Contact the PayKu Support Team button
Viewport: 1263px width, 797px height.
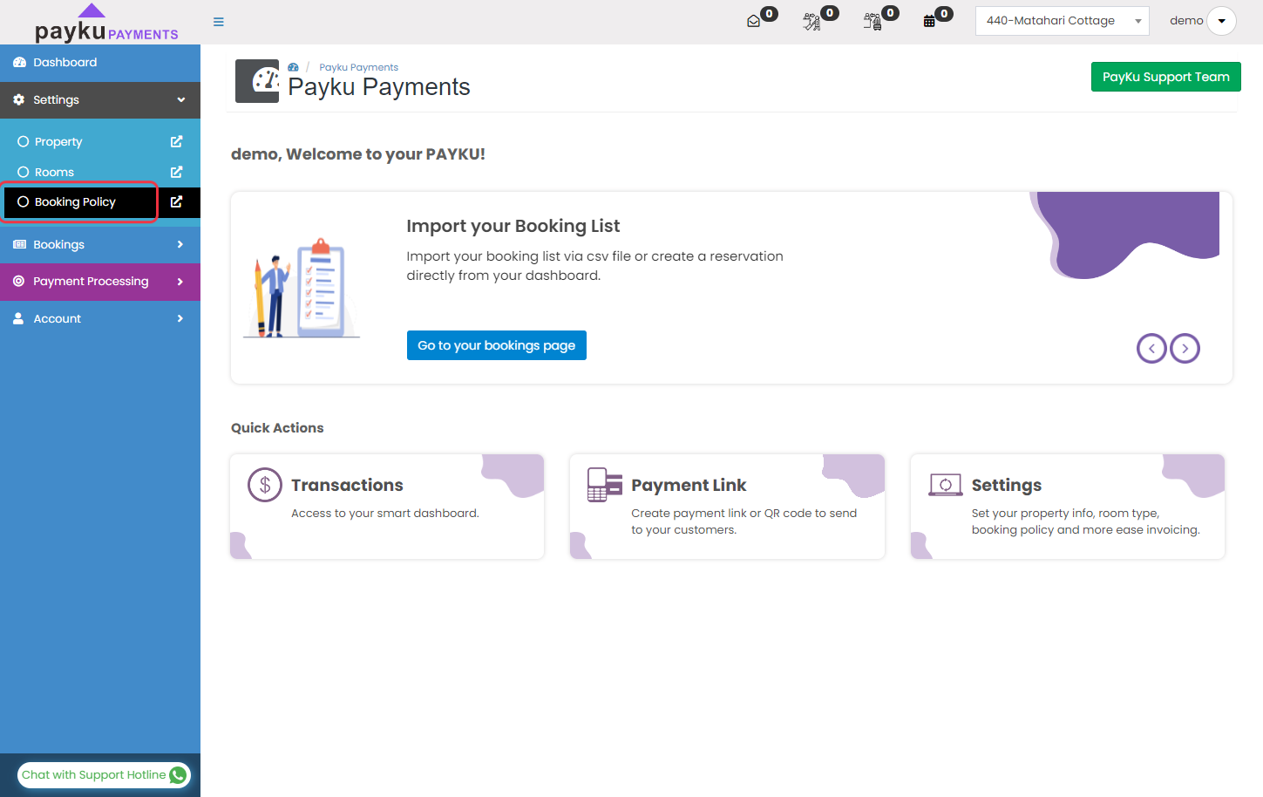1165,77
